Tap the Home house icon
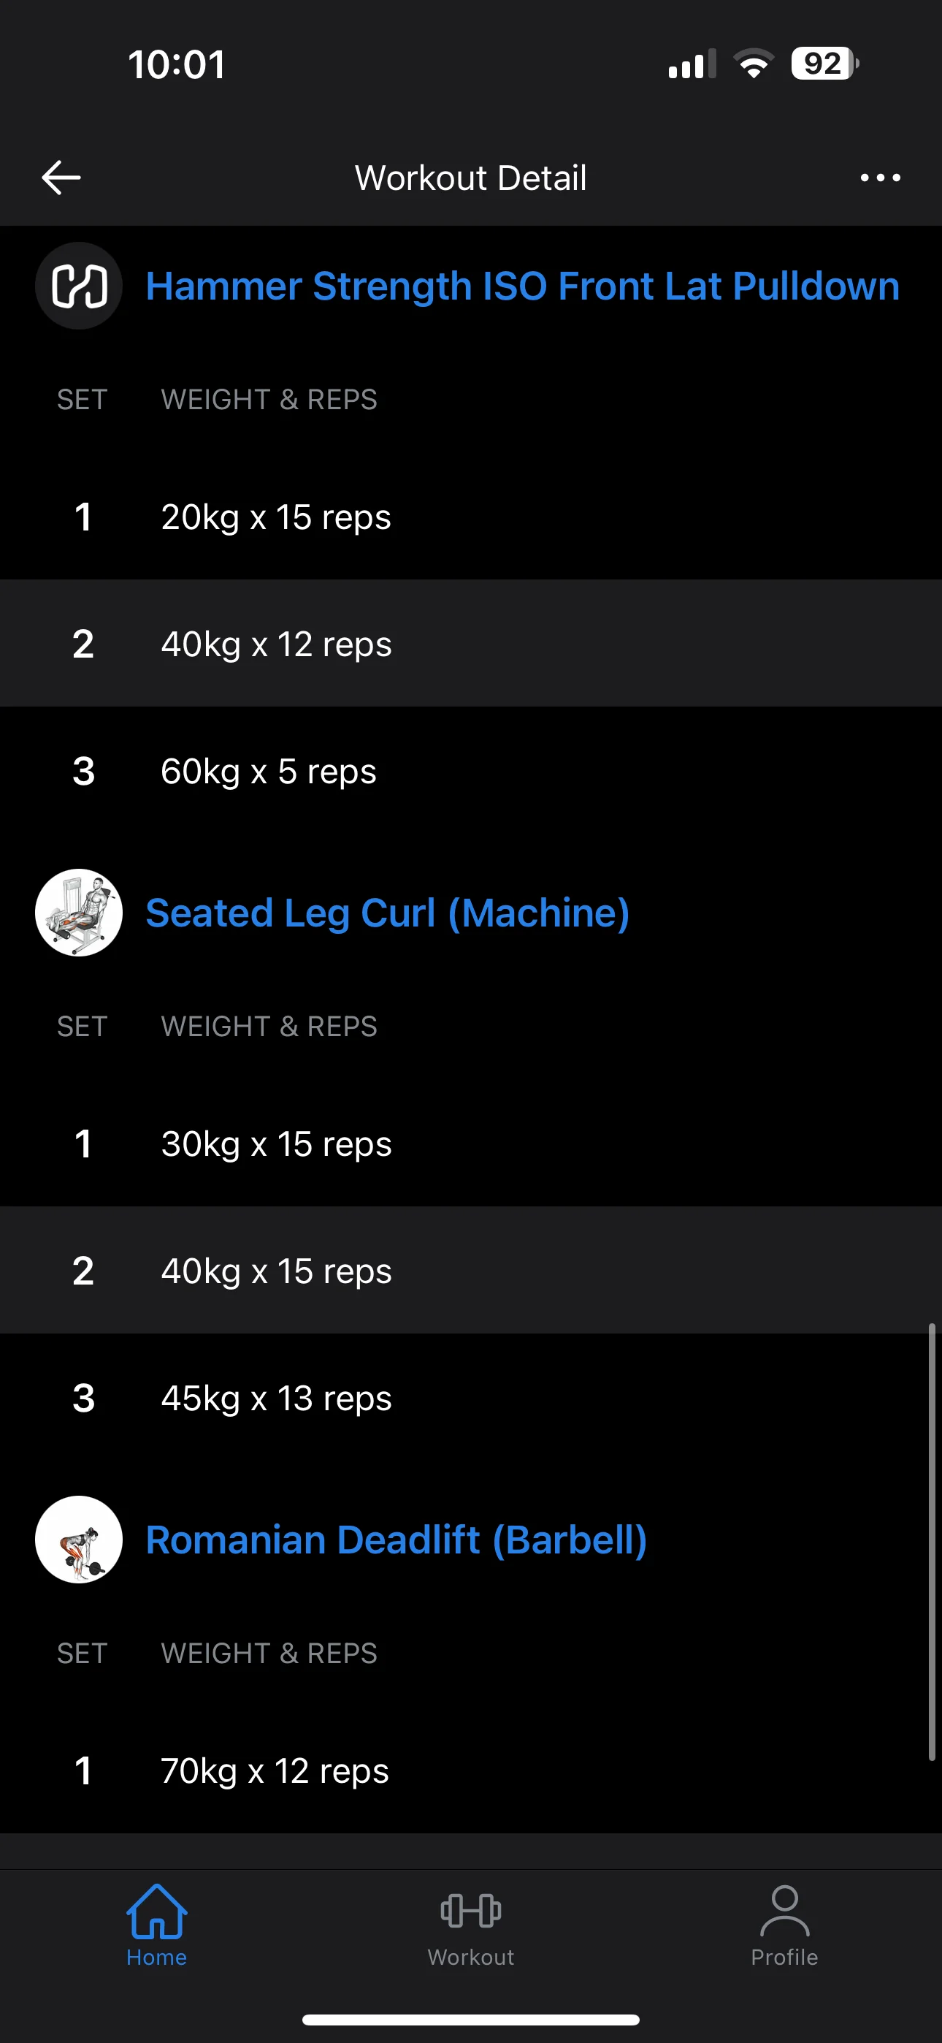Screen dimensions: 942x2043 (156, 1911)
